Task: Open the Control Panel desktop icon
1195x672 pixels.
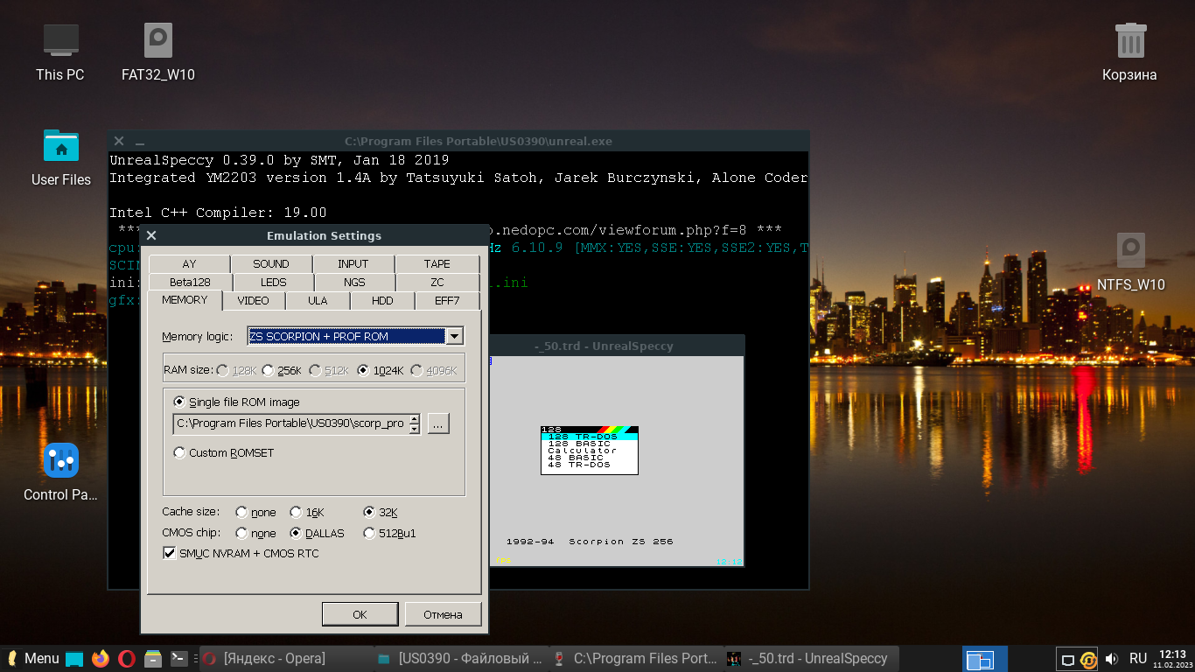Action: (60, 472)
